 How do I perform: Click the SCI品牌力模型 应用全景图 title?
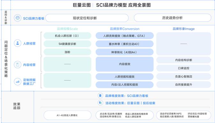click(123, 5)
